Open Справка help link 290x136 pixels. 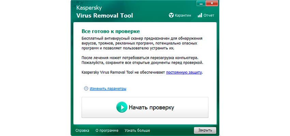pyautogui.click(x=82, y=131)
